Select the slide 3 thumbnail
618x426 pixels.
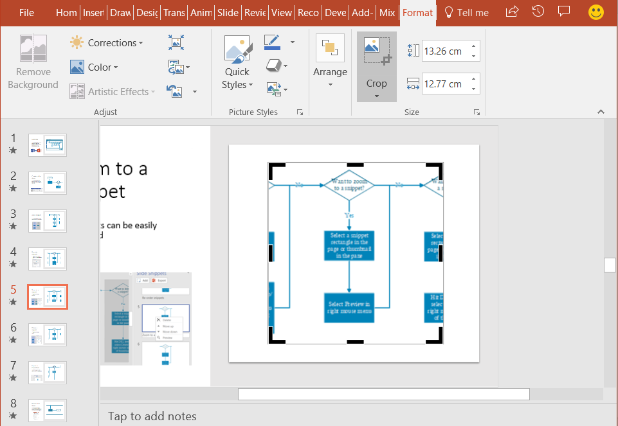[47, 220]
